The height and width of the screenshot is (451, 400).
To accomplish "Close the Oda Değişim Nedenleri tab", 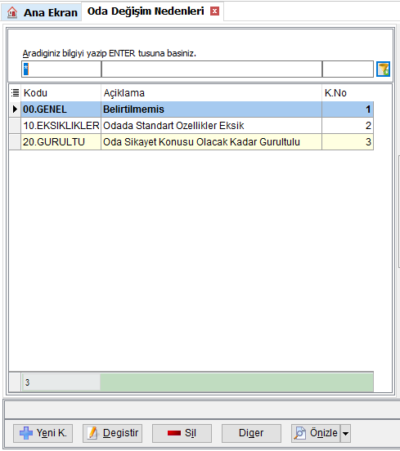I will pos(214,11).
